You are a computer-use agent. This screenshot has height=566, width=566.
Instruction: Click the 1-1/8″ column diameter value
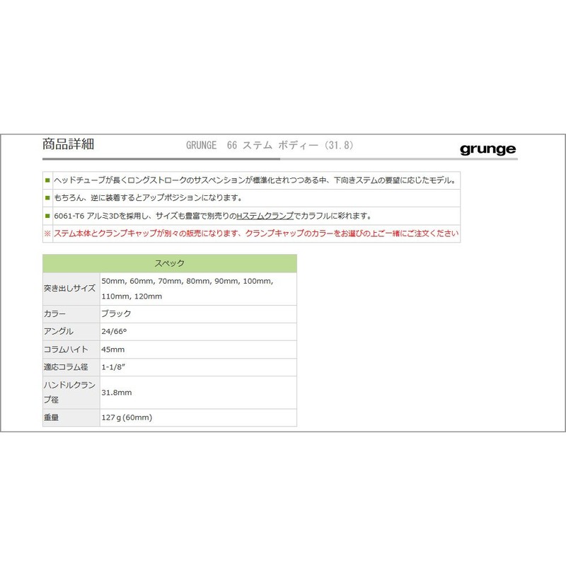coord(115,367)
